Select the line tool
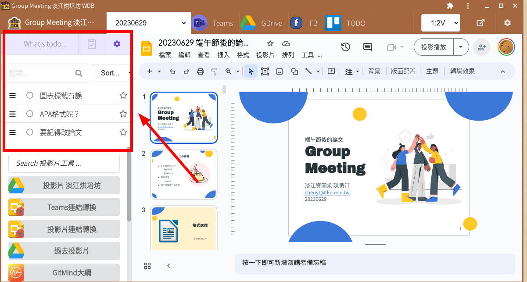 pos(308,71)
